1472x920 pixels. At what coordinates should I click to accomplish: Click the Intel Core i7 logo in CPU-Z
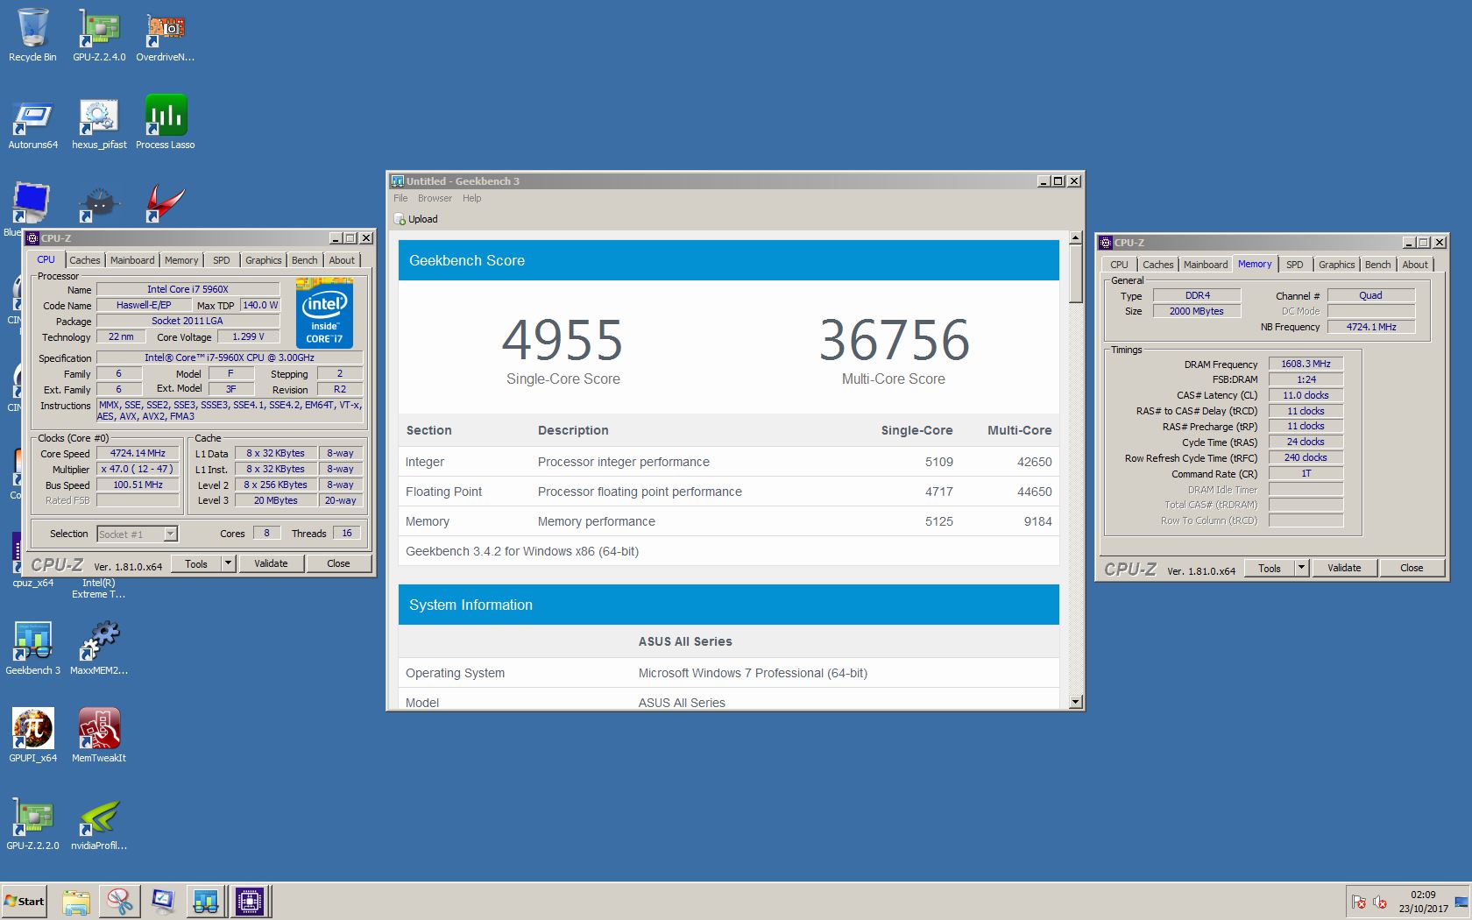[324, 314]
